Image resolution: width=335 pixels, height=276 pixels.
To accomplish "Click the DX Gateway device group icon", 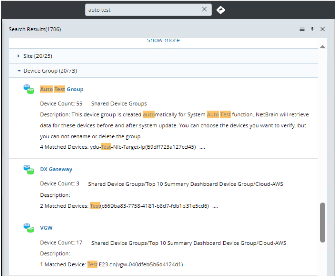I will click(29, 169).
